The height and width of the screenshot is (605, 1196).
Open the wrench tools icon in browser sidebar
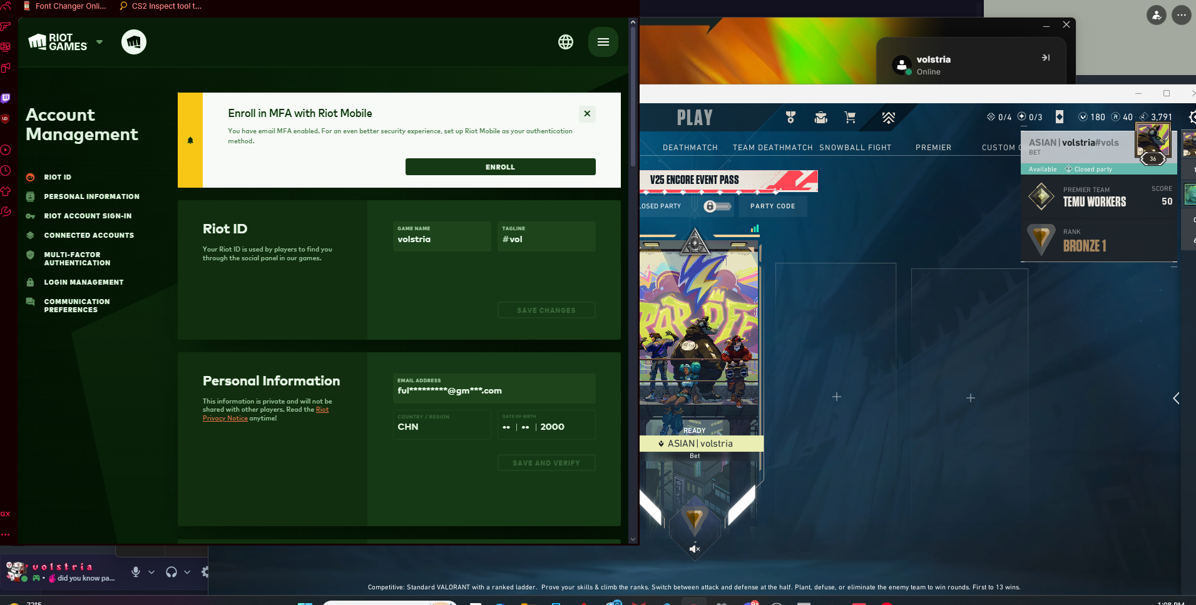pyautogui.click(x=6, y=212)
